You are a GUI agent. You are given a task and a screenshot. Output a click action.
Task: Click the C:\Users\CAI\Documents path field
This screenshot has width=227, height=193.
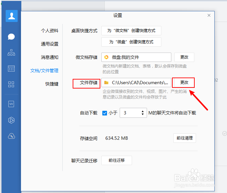136,83
